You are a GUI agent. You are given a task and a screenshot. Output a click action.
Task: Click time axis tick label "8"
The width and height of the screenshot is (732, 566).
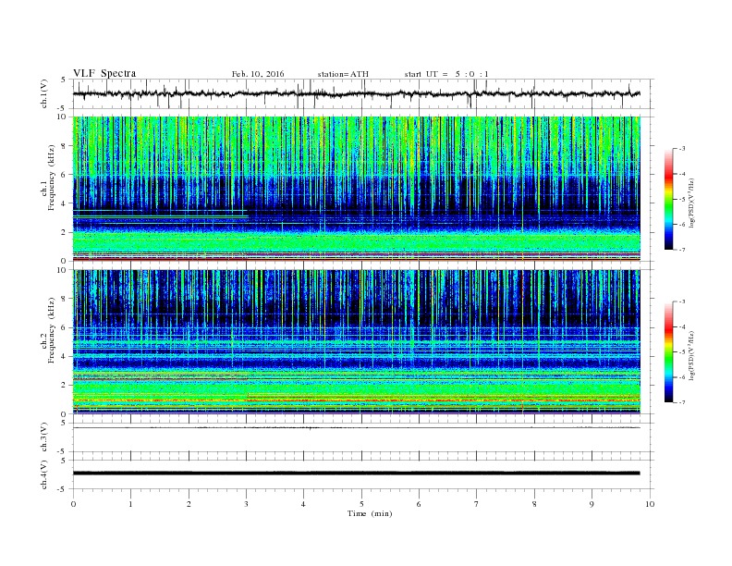point(534,504)
